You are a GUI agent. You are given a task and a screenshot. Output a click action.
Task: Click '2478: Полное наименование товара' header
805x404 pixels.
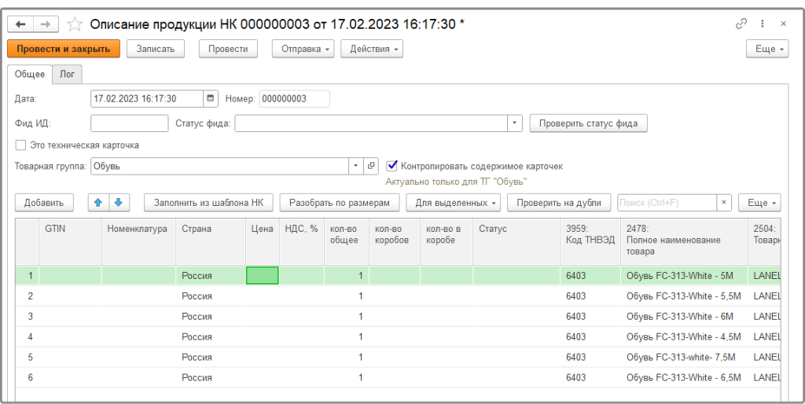(x=684, y=241)
